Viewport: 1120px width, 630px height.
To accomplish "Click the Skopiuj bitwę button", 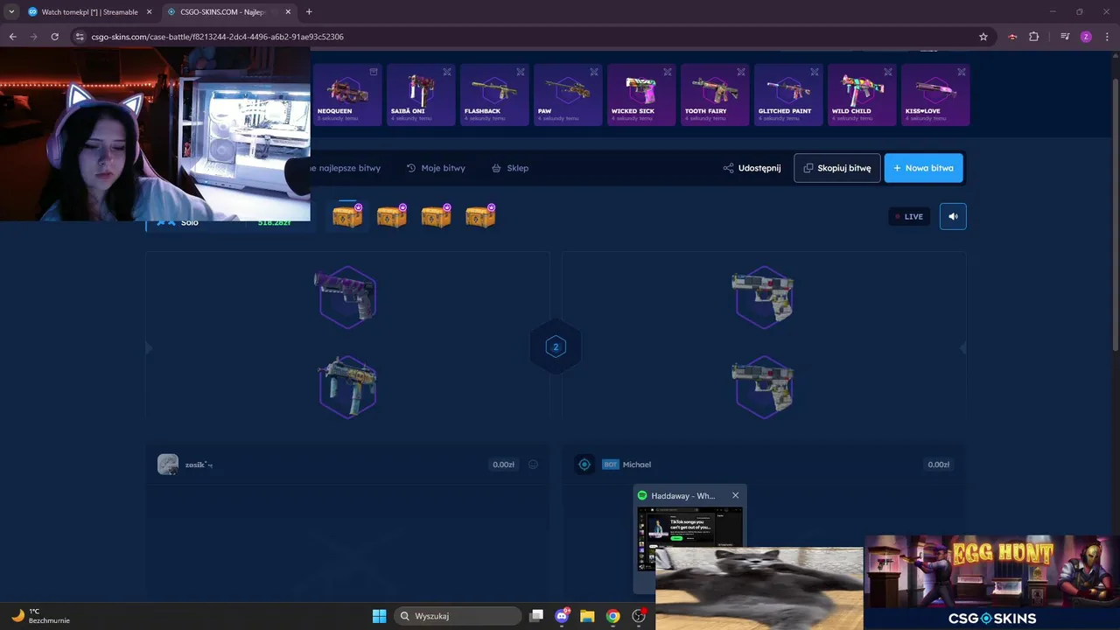I will (837, 168).
